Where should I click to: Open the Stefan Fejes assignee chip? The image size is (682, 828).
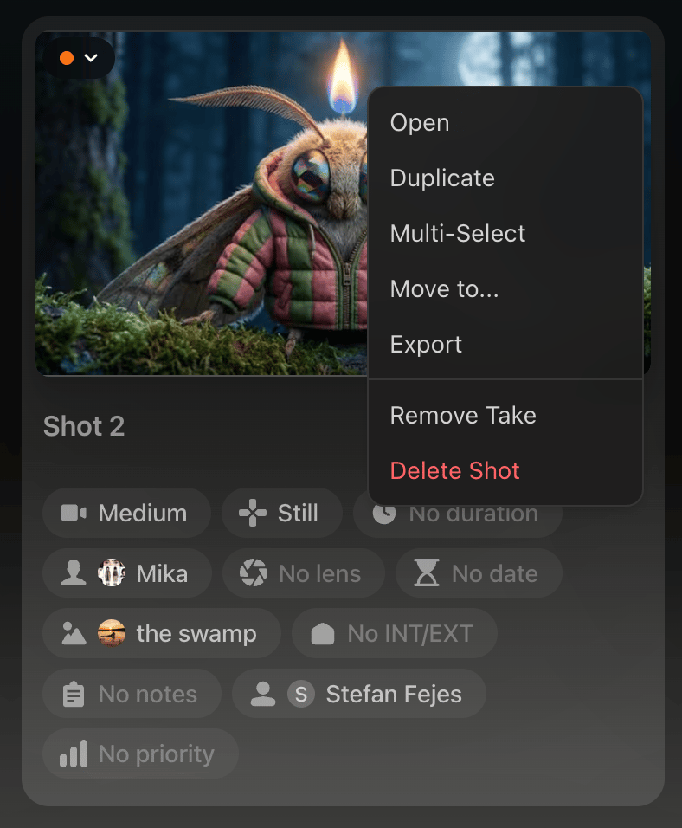(x=359, y=694)
